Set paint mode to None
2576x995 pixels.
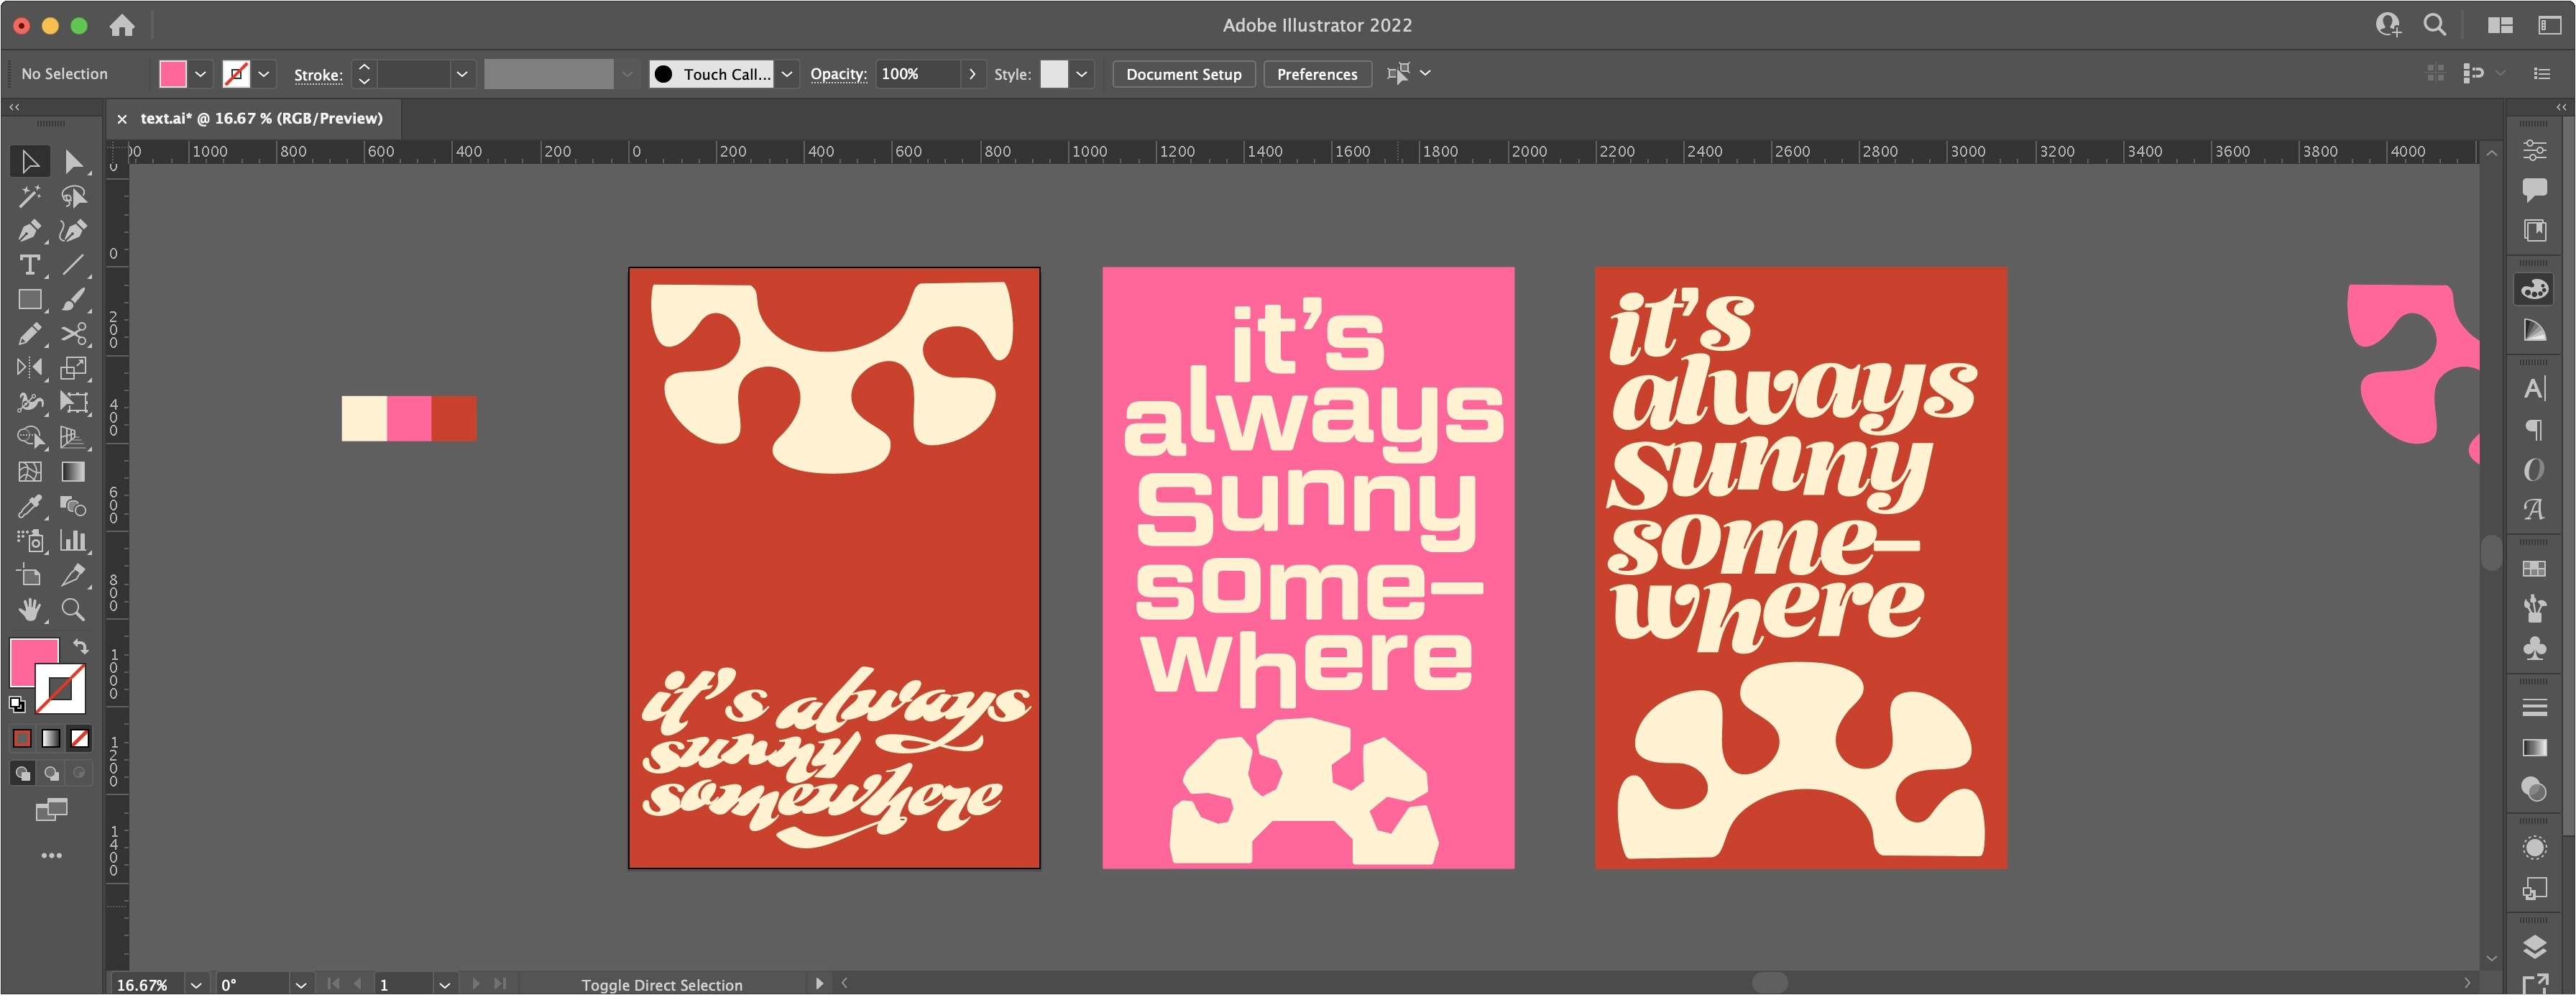coord(79,738)
